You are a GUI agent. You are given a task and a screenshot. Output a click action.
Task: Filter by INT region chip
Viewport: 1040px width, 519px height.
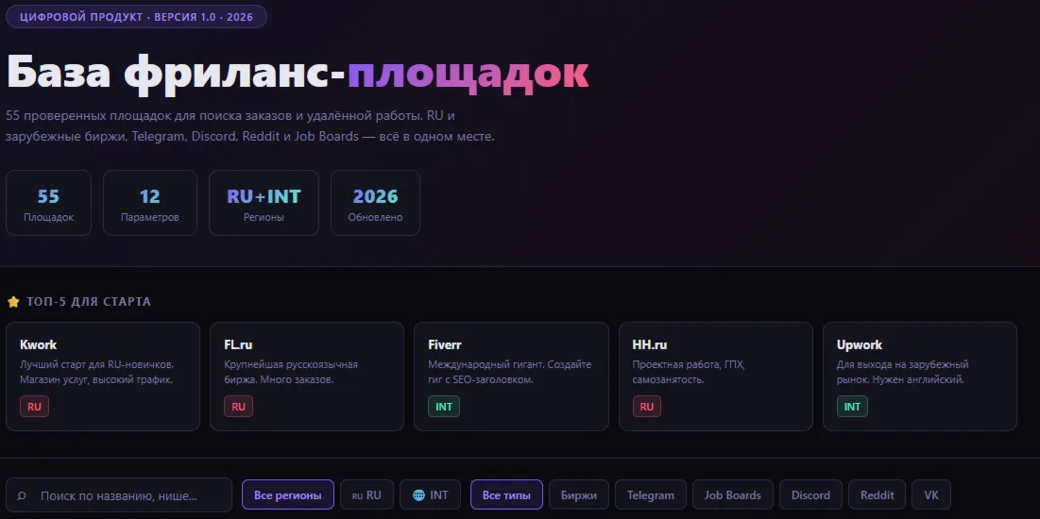[x=431, y=495]
